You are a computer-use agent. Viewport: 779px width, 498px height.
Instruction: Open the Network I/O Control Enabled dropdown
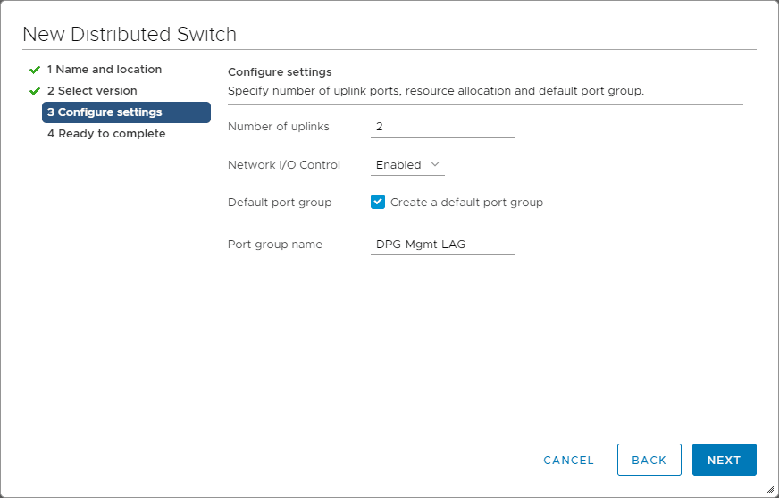tap(407, 164)
